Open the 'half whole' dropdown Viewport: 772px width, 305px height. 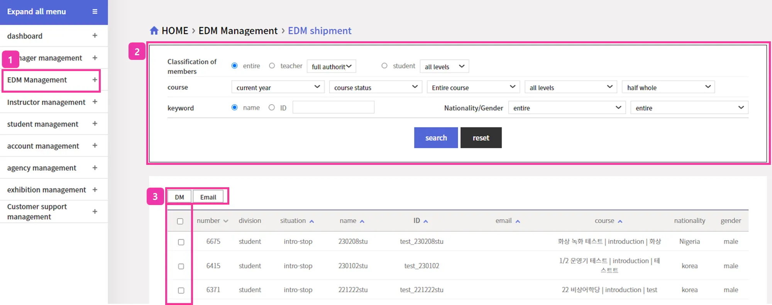(669, 87)
